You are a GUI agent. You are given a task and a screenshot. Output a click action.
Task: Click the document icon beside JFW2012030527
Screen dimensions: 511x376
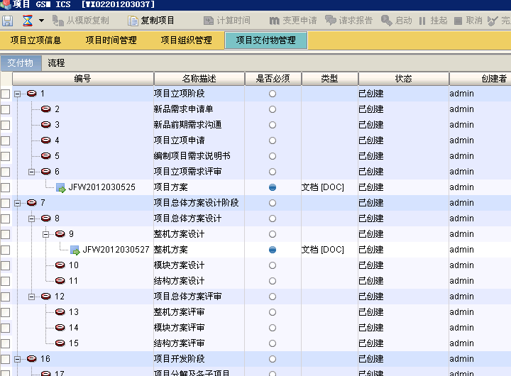click(75, 250)
